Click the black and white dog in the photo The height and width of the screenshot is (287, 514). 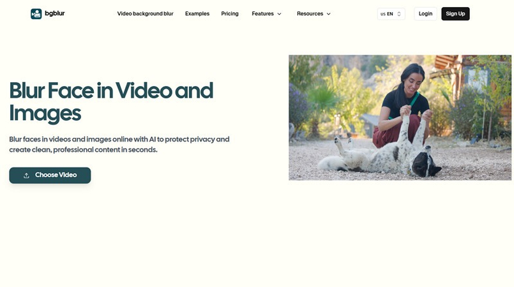(381, 154)
